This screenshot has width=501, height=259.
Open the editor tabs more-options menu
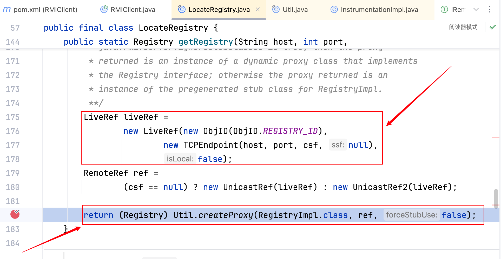[x=490, y=10]
